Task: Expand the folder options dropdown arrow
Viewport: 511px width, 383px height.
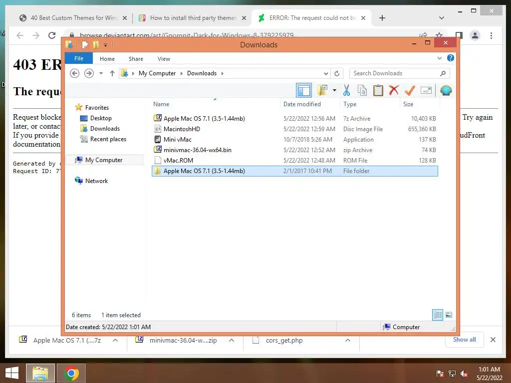Action: tap(334, 90)
